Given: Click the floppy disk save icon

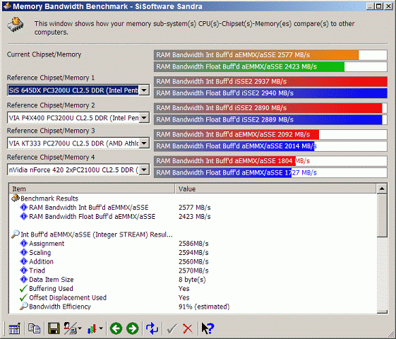Looking at the screenshot, I should tap(54, 328).
